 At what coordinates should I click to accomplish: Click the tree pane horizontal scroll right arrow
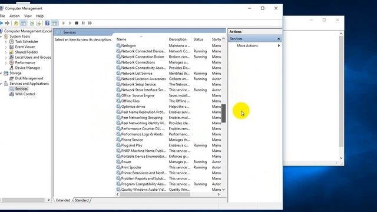[x=49, y=200]
